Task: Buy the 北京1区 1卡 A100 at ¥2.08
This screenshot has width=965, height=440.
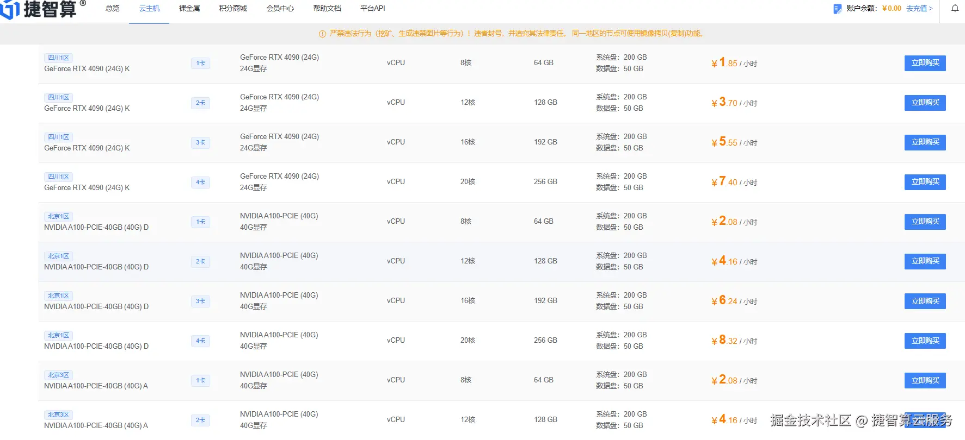Action: (925, 222)
